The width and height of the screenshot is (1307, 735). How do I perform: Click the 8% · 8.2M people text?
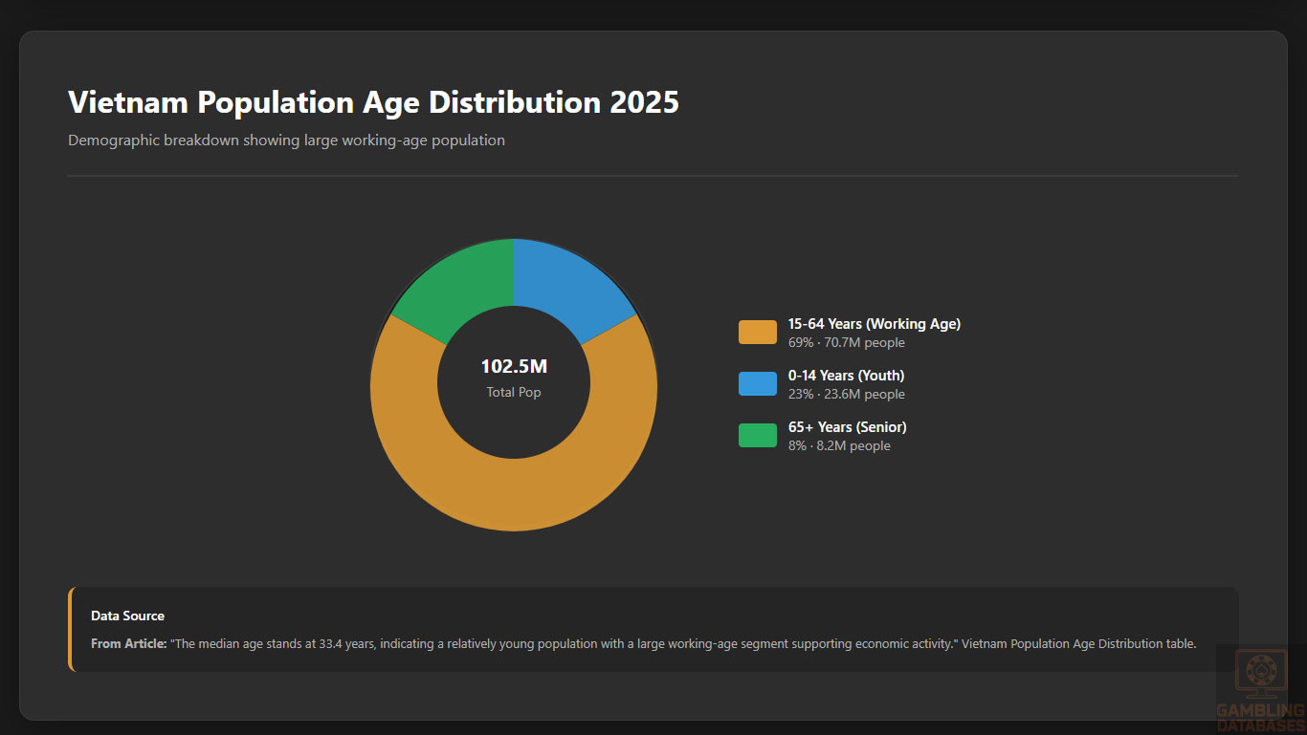[839, 446]
